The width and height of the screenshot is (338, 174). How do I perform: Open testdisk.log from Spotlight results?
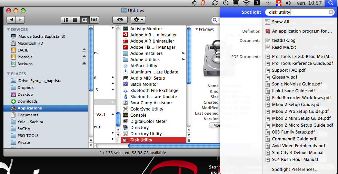(x=280, y=40)
